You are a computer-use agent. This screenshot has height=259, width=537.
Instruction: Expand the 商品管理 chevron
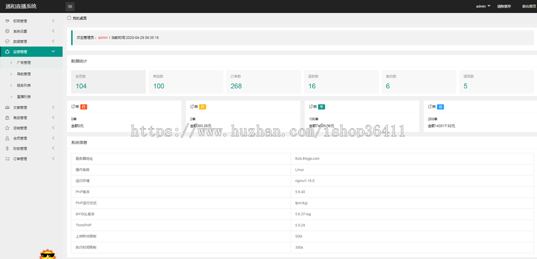tap(54, 118)
